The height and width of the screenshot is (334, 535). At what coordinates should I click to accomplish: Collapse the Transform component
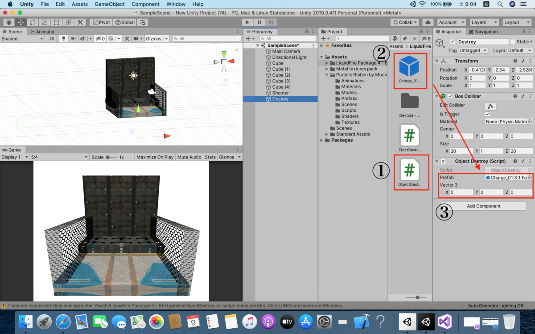click(x=436, y=61)
